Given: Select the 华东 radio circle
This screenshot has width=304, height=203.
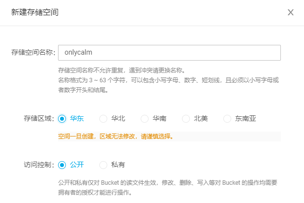Looking at the screenshot, I should pos(62,118).
